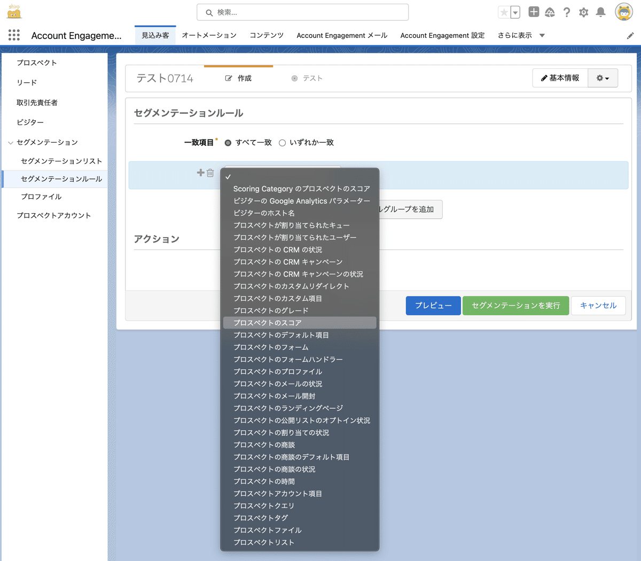Choose プロスペクトのメール開封 option

click(300, 396)
